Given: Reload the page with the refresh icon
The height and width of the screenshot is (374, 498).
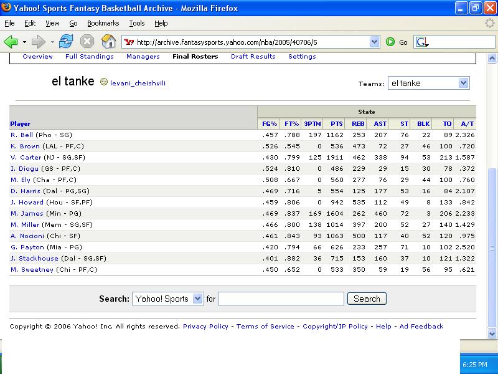Looking at the screenshot, I should coord(66,42).
